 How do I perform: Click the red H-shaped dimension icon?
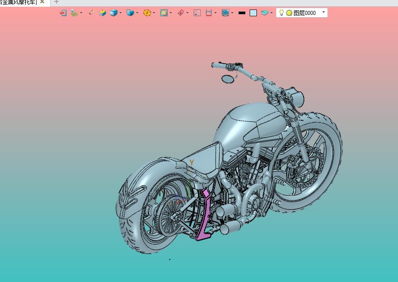pos(208,13)
